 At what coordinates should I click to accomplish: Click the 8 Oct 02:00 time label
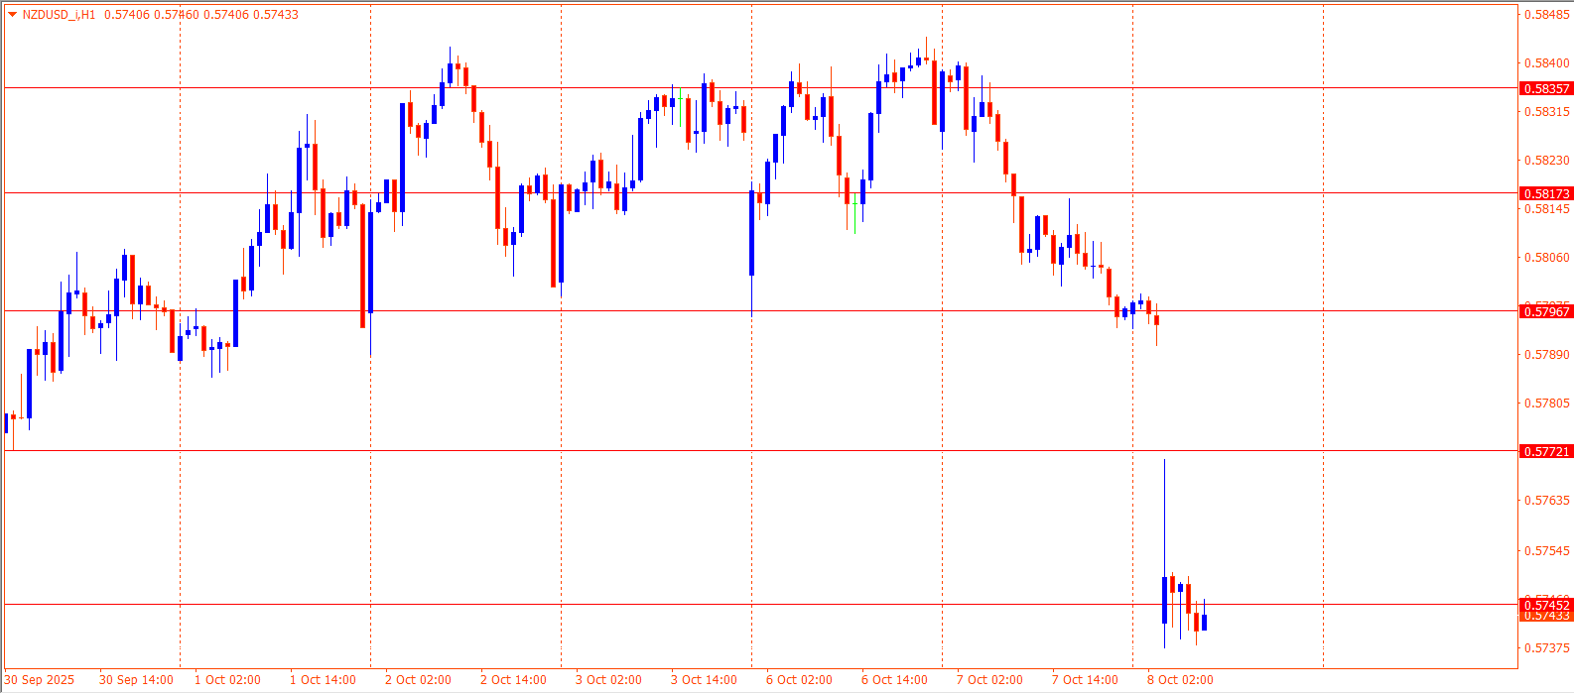tap(1180, 680)
